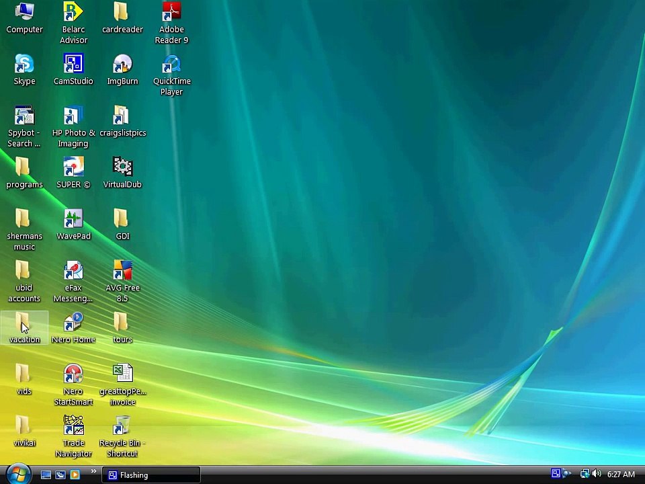Select the shermans music folder
The height and width of the screenshot is (484, 645).
point(24,230)
